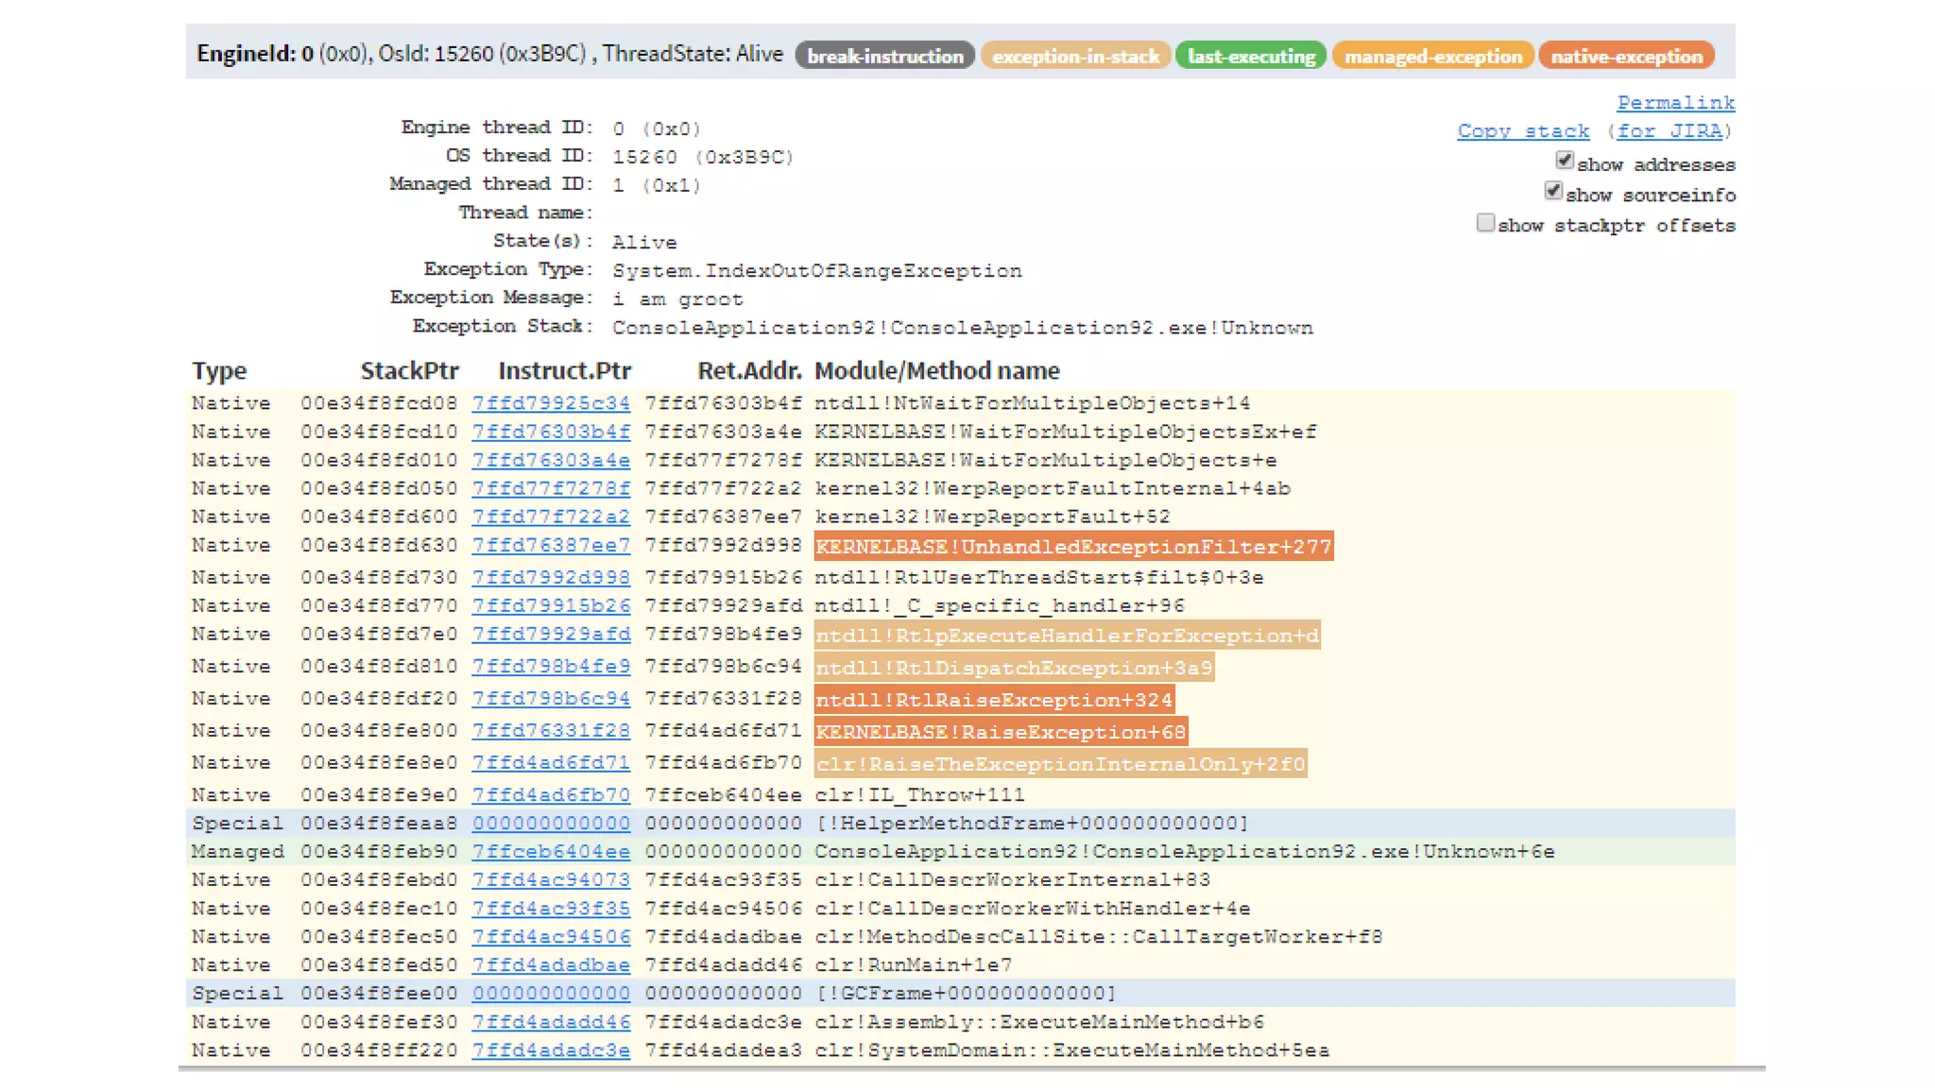Screen dimensions: 1935x1088
Task: Click the exception-in-stack tag badge
Action: [1075, 57]
